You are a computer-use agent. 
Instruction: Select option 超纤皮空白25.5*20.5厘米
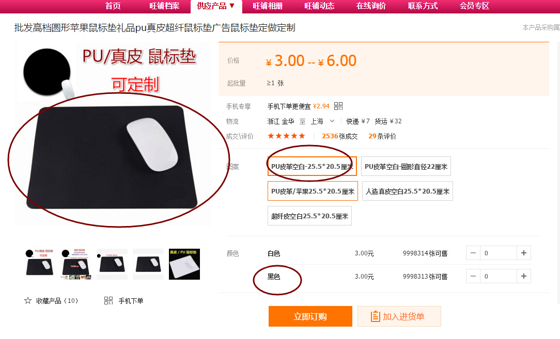tap(309, 216)
